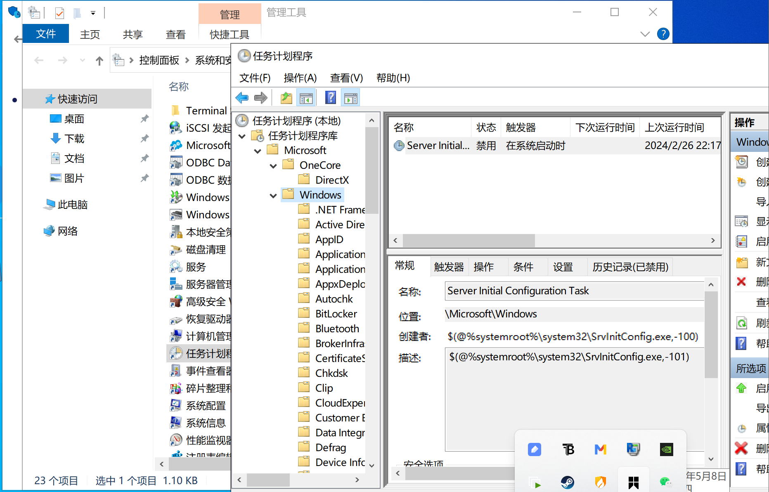Viewport: 769px width, 492px height.
Task: Click the new folder icon in Actions pane
Action: click(742, 262)
